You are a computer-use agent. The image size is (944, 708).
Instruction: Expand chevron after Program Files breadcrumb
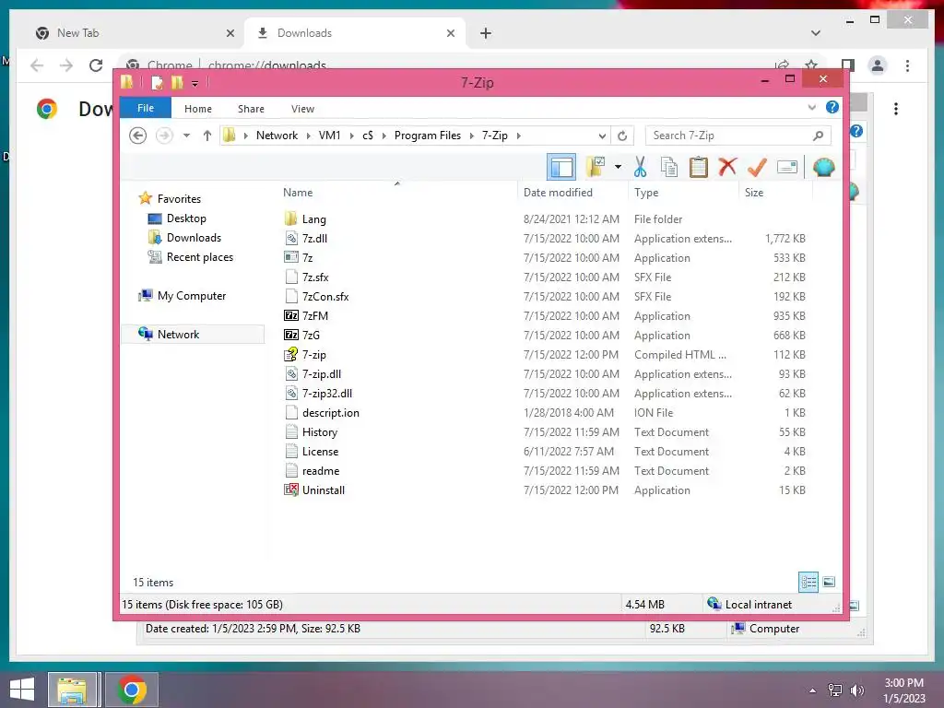pos(472,136)
